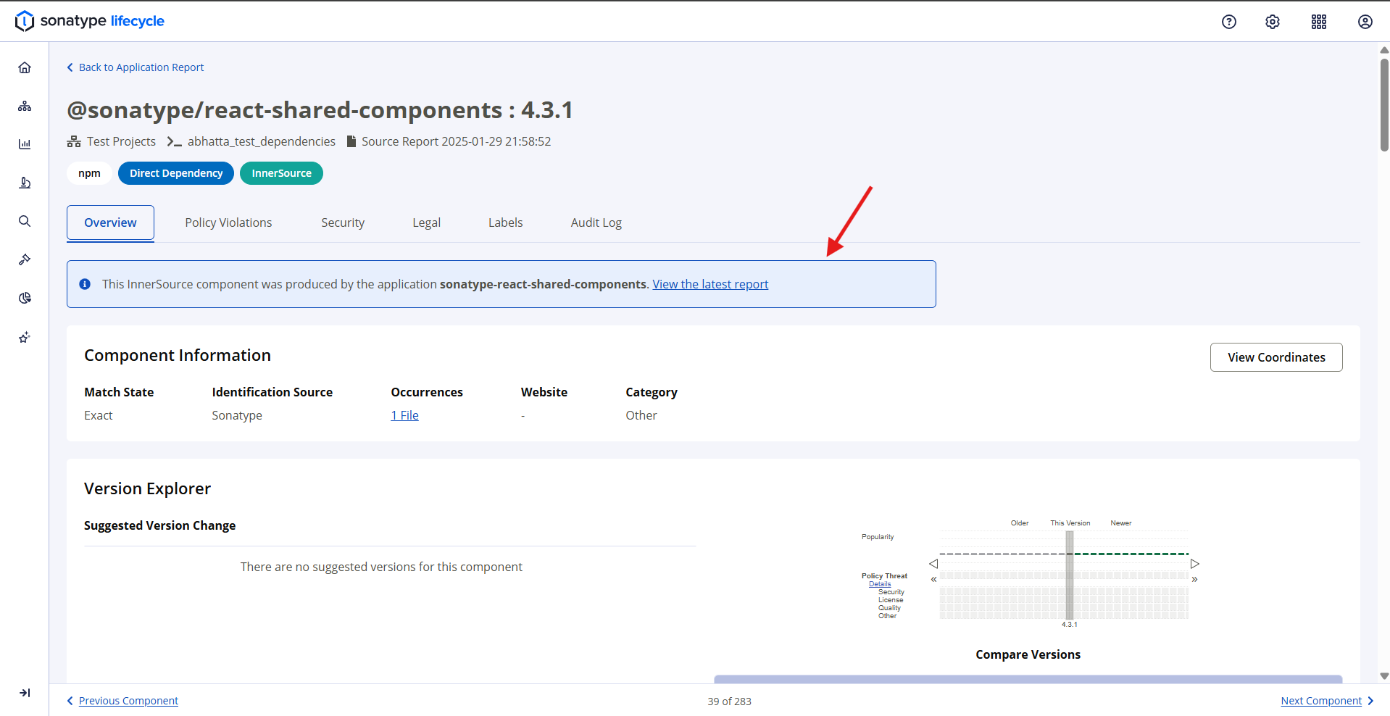Switch to the Security tab
Screen dimensions: 1390x716
343,222
